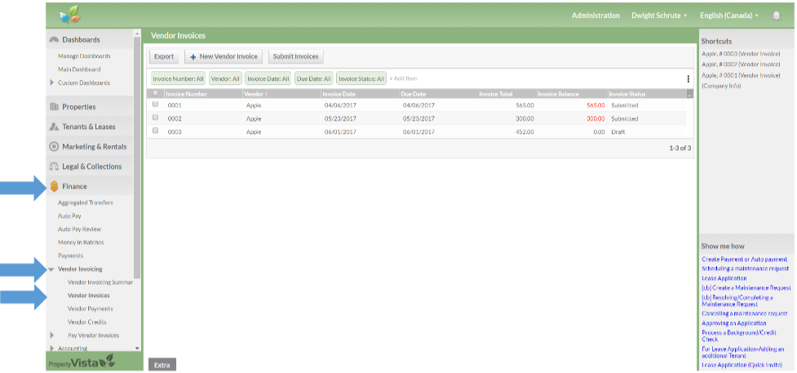Open the Administration menu
797x373 pixels.
[x=596, y=16]
